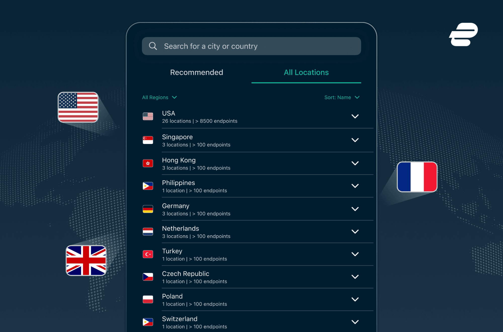Click the Hong Kong flag icon
The height and width of the screenshot is (332, 503).
(x=148, y=163)
